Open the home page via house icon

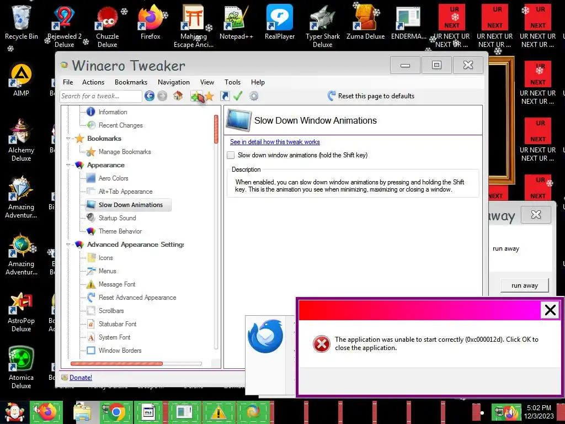pyautogui.click(x=178, y=96)
